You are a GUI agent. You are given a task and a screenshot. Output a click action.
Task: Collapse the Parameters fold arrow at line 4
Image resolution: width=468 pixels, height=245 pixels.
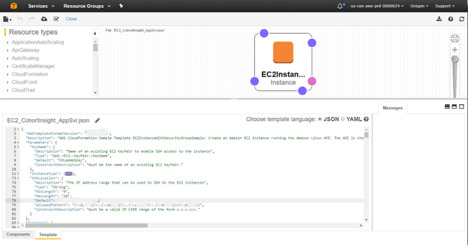(18, 143)
